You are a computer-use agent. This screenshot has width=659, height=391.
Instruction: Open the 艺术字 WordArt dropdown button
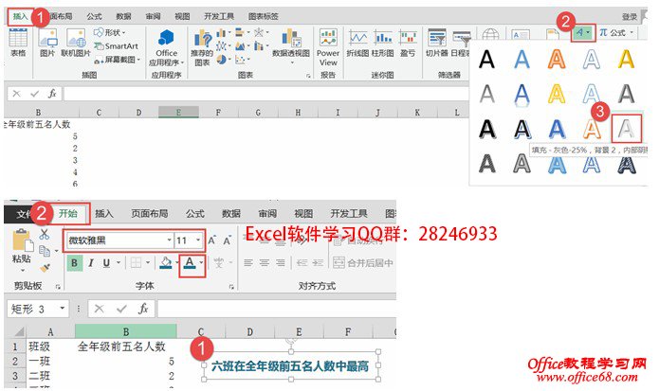(583, 32)
